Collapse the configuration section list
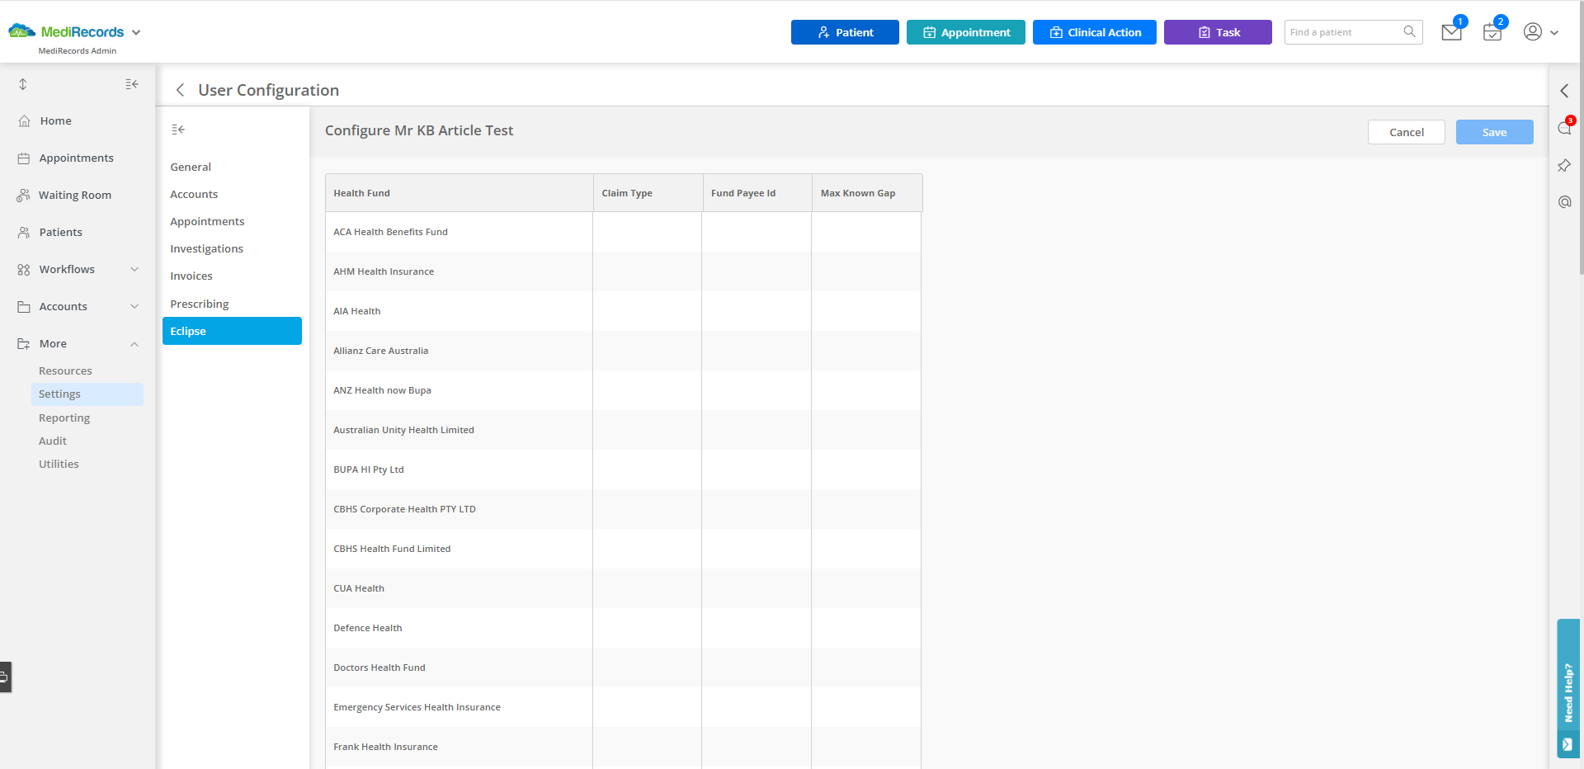This screenshot has width=1584, height=769. (178, 130)
